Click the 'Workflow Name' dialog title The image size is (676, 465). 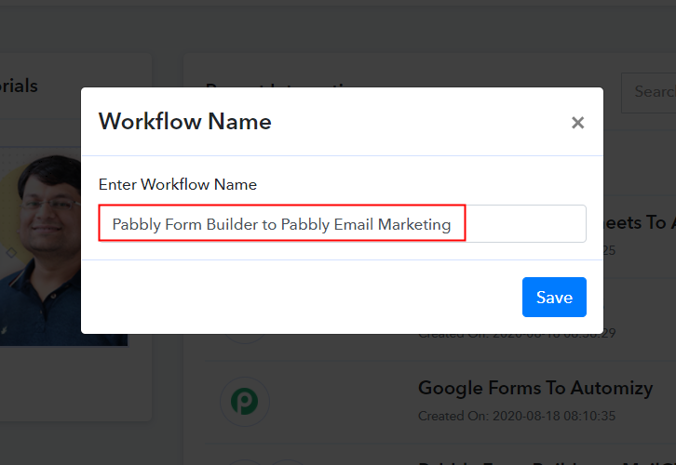[x=185, y=122]
